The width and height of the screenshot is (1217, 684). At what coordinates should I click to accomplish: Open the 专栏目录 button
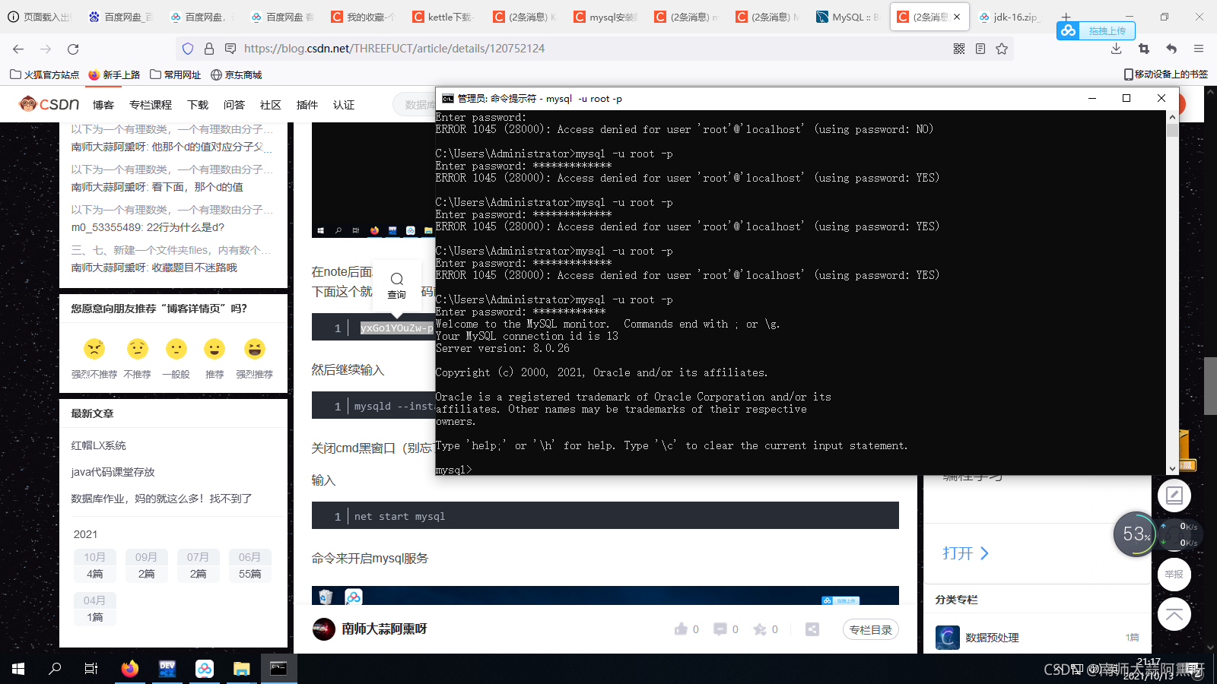coord(871,630)
